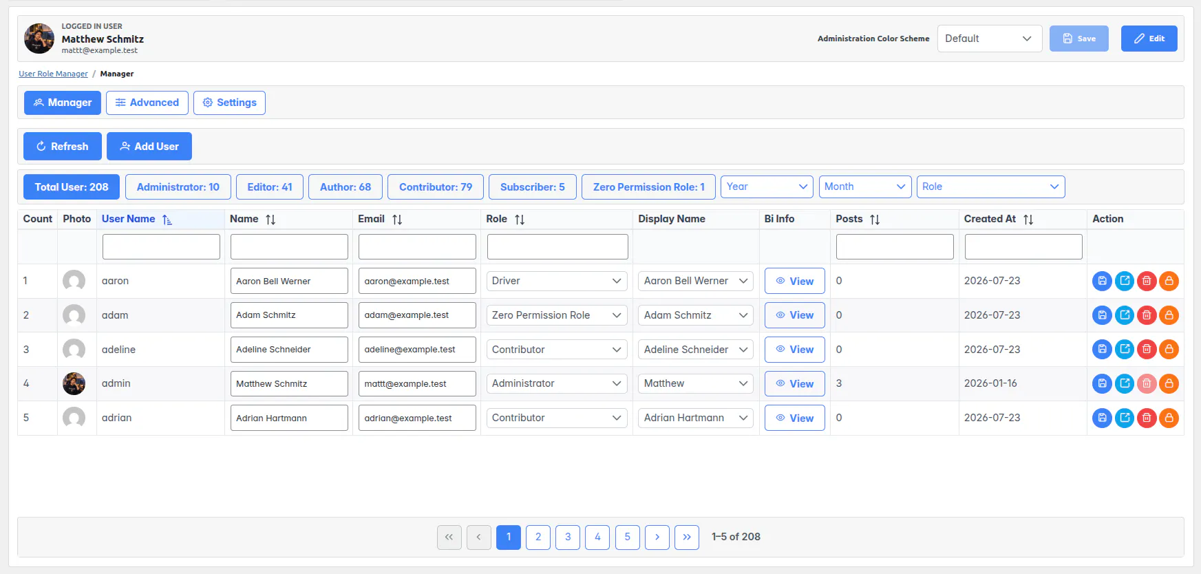The height and width of the screenshot is (574, 1201).
Task: Filter by Administrator: 10 users
Action: 178,187
